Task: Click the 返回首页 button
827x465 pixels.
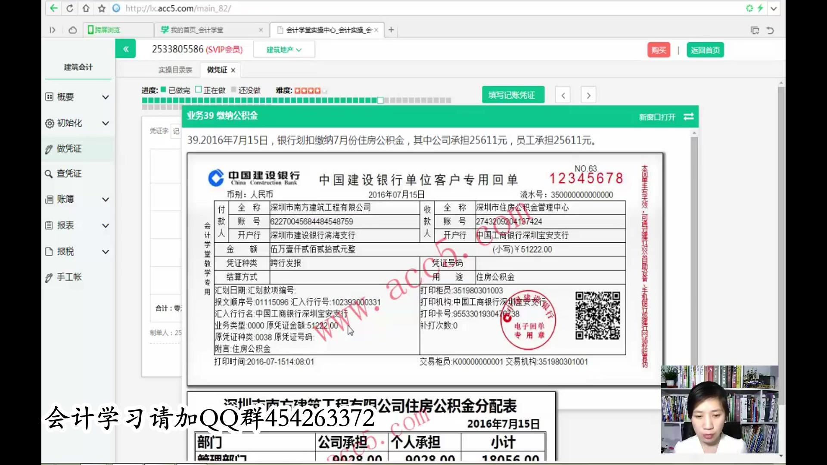Action: [705, 50]
